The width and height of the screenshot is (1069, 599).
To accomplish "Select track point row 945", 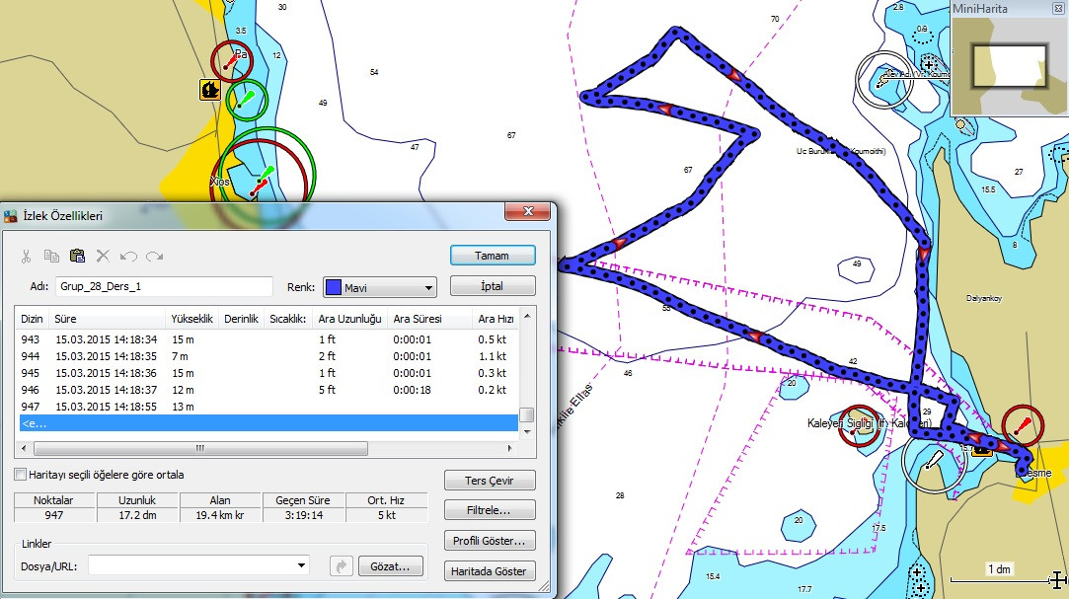I will pos(267,373).
